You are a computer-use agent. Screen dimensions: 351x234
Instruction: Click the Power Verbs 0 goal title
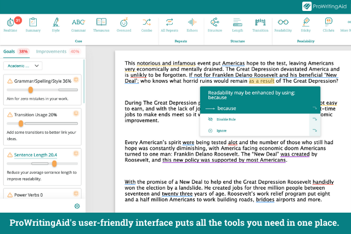coord(29,195)
